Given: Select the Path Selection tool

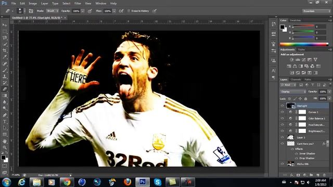Looking at the screenshot, I should [x=5, y=128].
